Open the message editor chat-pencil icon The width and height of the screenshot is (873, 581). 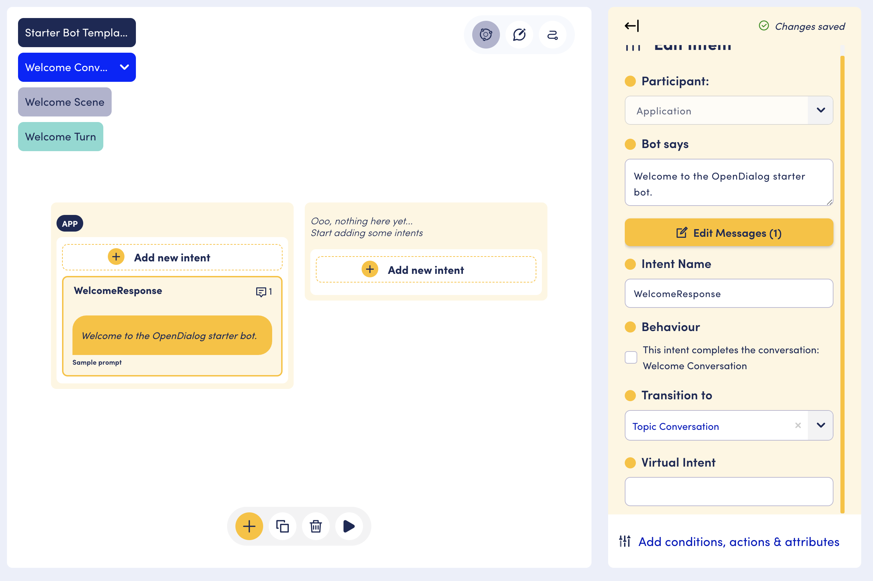[x=519, y=35]
